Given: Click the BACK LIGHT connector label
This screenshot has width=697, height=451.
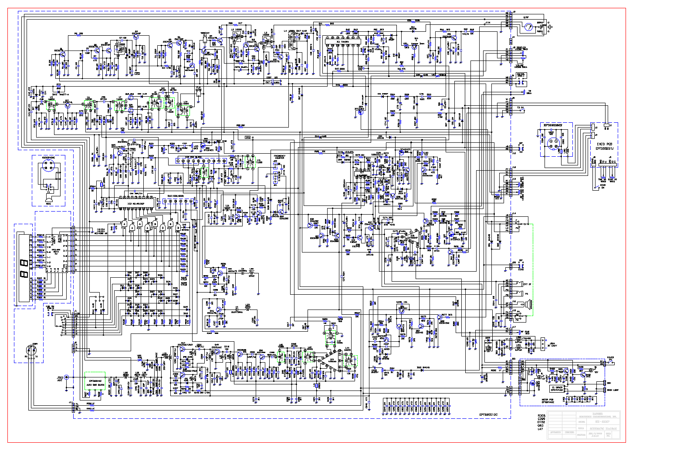Looking at the screenshot, I should click(x=612, y=390).
